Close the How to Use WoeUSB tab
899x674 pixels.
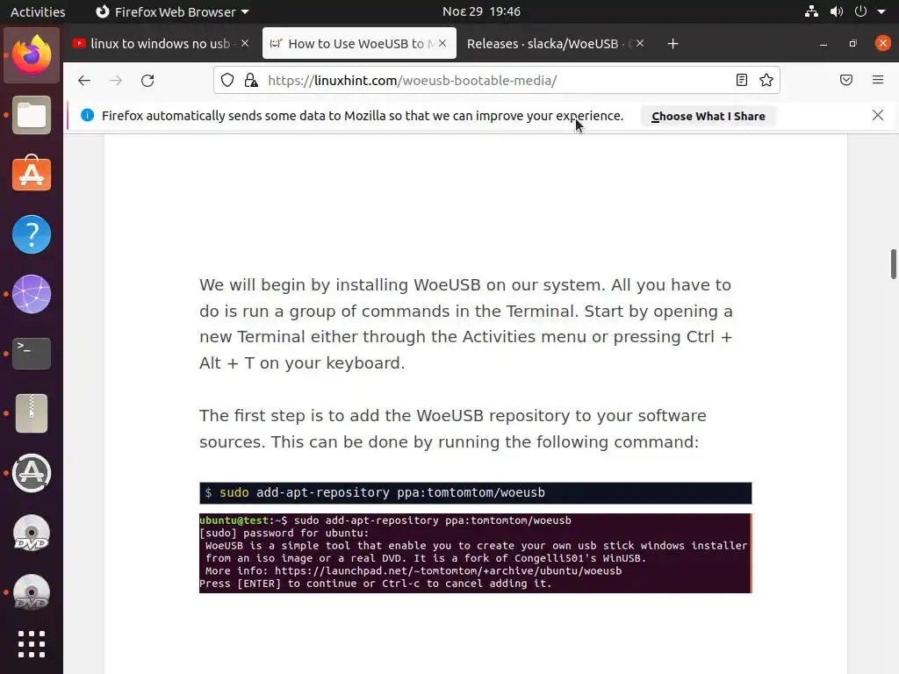(x=442, y=43)
